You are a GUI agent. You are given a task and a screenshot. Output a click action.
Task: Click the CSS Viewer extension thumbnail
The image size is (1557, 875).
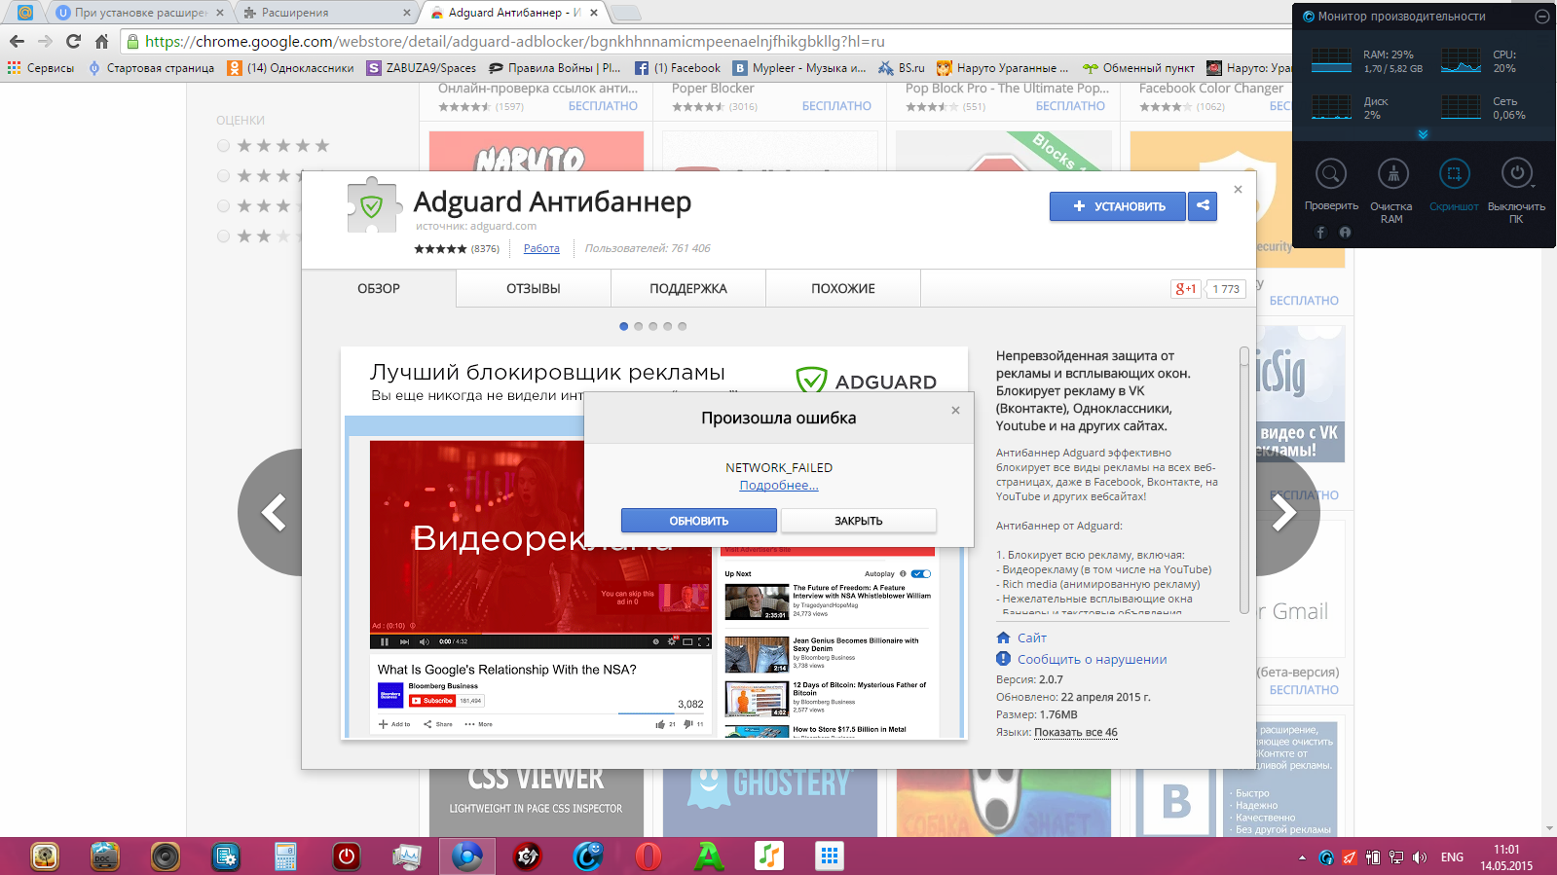537,803
